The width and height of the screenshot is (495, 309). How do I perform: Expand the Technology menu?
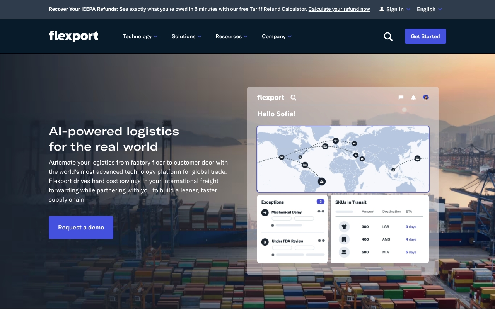(140, 36)
